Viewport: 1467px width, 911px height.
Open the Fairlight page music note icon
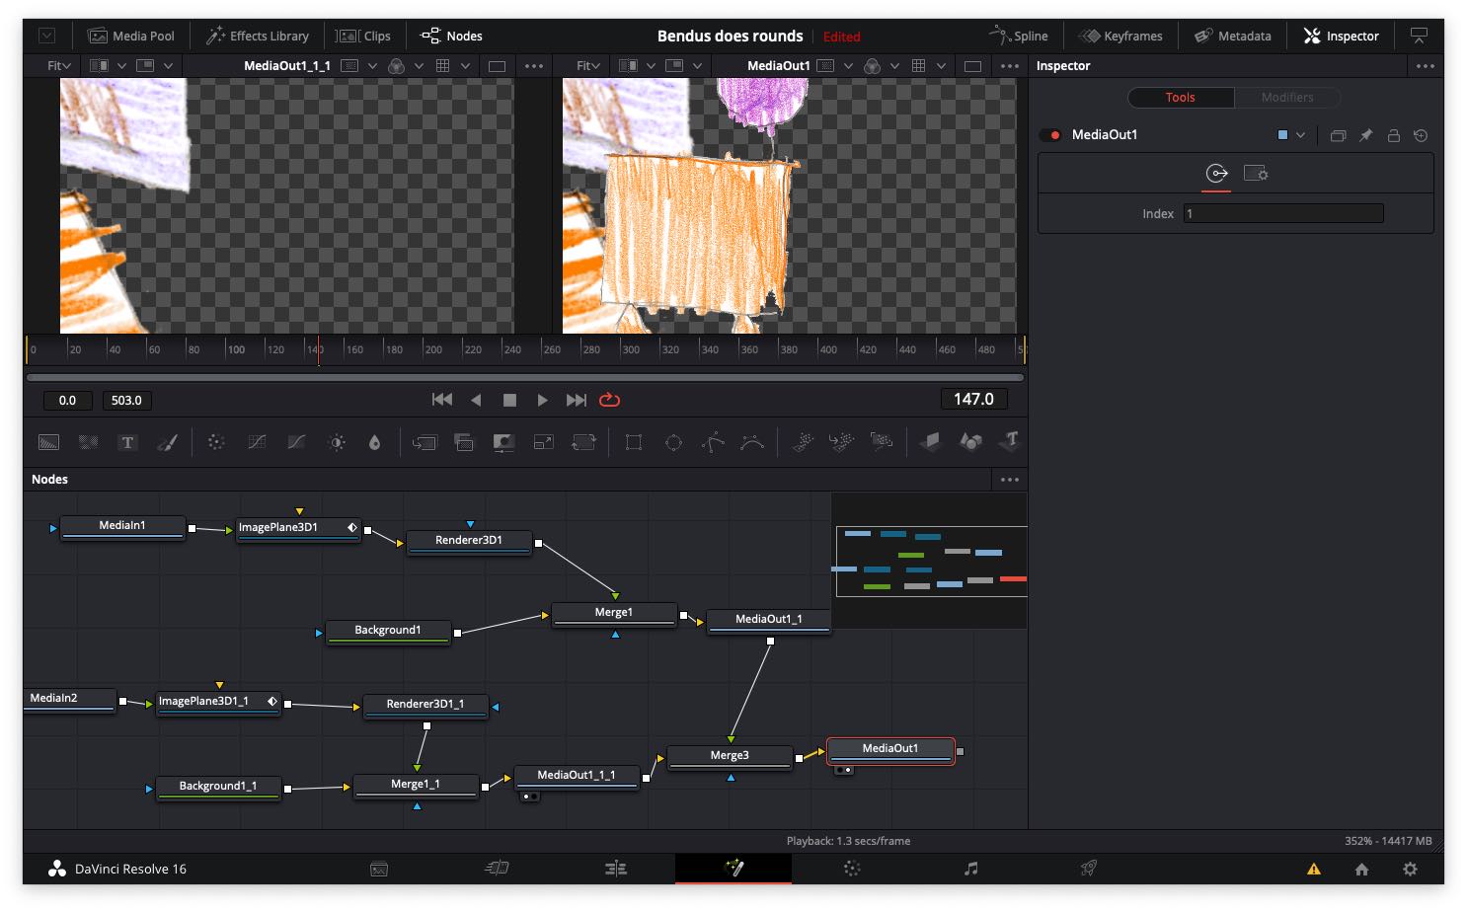click(971, 869)
